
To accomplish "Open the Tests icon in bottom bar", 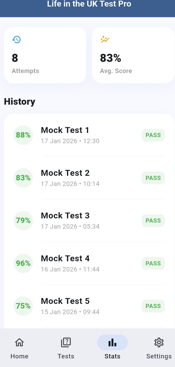I will [66, 342].
